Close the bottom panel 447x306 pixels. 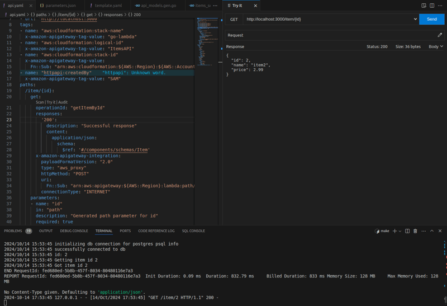(x=440, y=231)
